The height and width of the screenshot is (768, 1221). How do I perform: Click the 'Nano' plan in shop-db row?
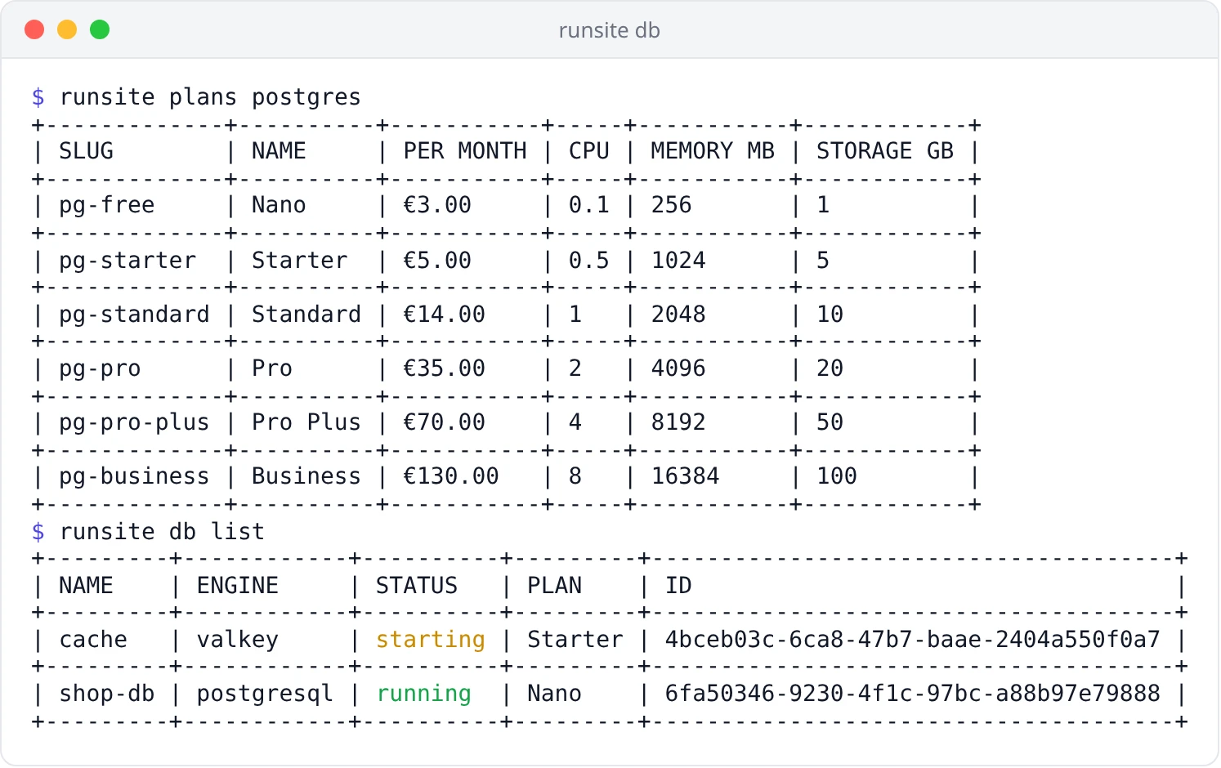pos(554,694)
